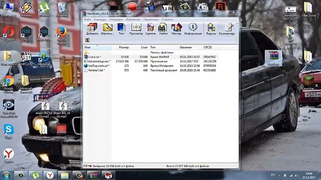Sort files by Размер column header
321x180 pixels.
121,47
